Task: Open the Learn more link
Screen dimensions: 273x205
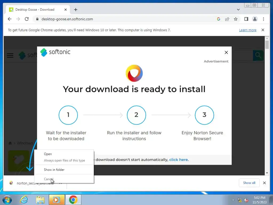Action: click(248, 30)
